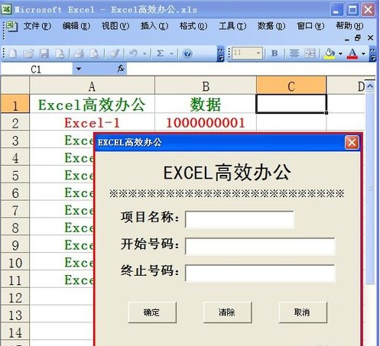380x346 pixels.
Task: Open the 数据(D) menu
Action: point(271,26)
